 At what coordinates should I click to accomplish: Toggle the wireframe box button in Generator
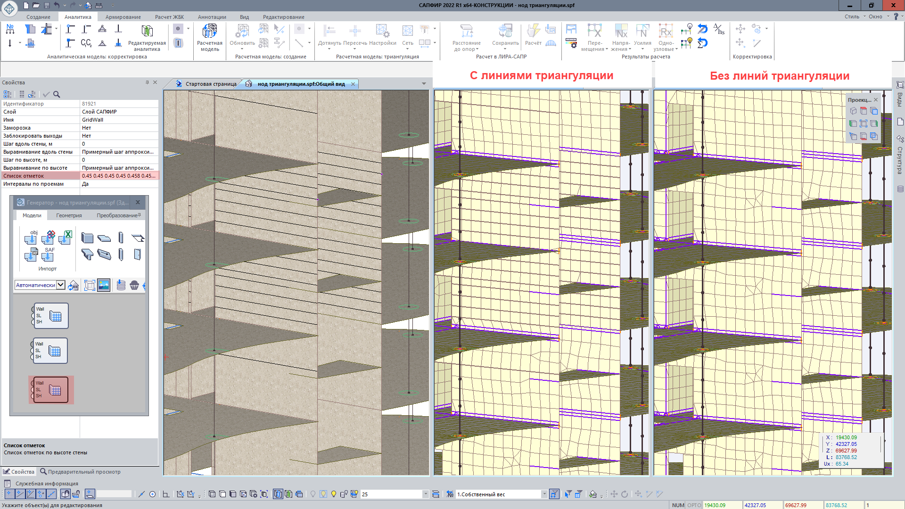pyautogui.click(x=90, y=285)
